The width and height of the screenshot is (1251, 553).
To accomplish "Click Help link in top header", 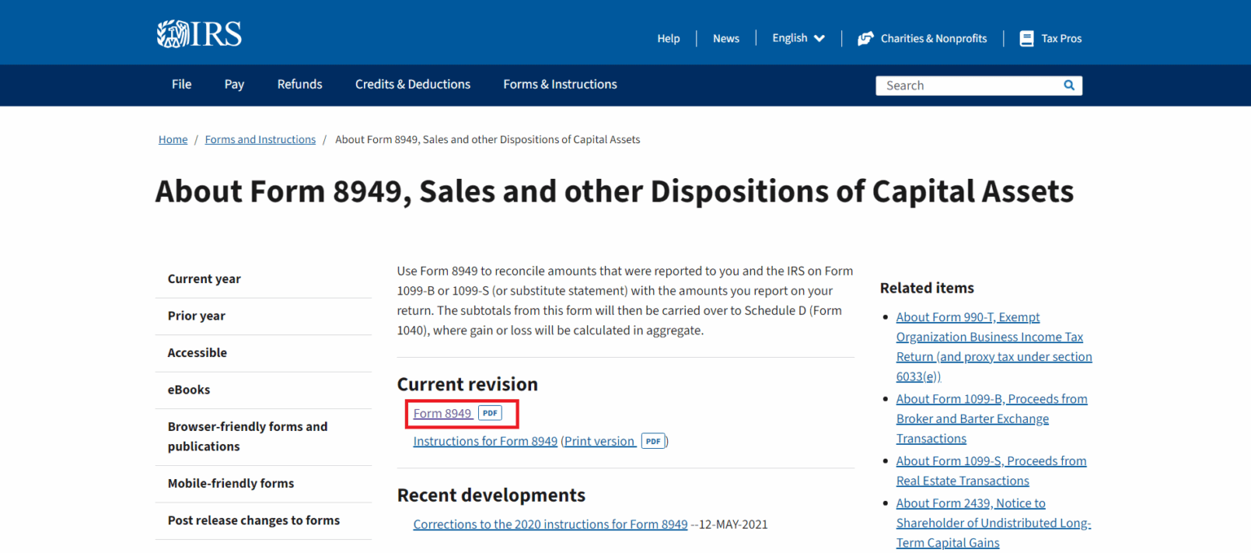I will tap(668, 38).
